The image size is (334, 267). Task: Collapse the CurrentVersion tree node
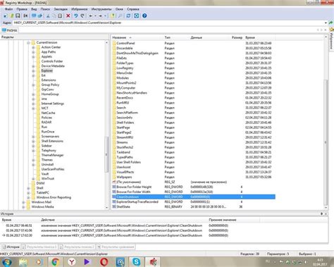tap(28, 43)
